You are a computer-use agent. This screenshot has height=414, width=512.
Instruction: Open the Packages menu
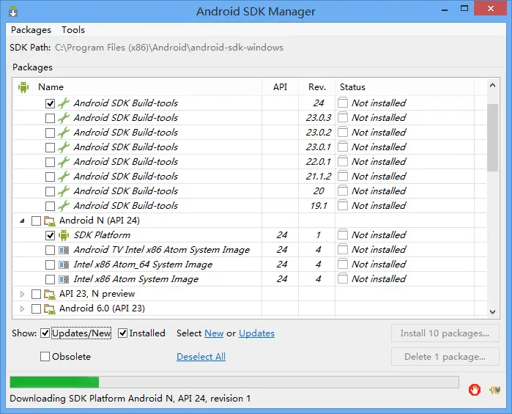[31, 30]
